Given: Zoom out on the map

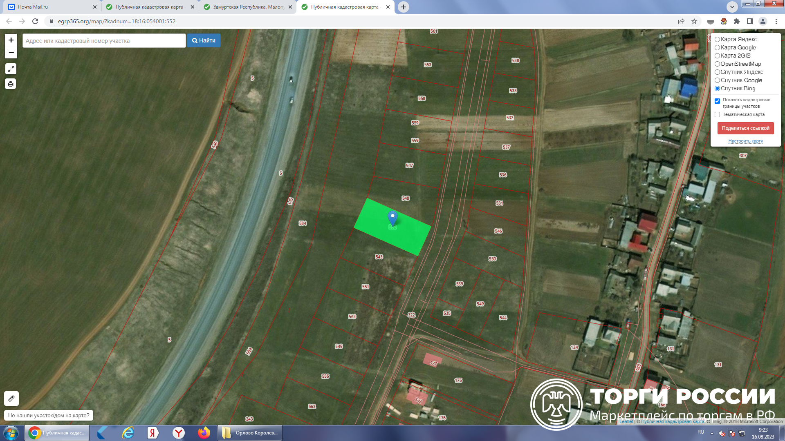Looking at the screenshot, I should pyautogui.click(x=11, y=52).
